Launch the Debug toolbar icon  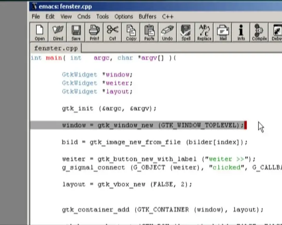click(275, 32)
